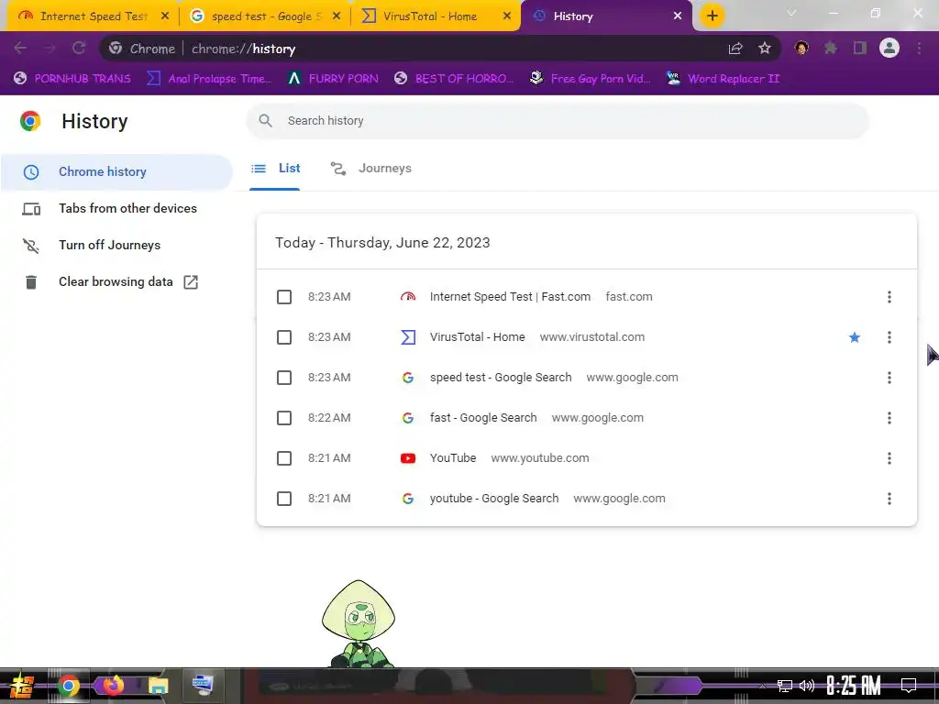Click the share page icon in address bar
The width and height of the screenshot is (939, 704).
coord(735,49)
